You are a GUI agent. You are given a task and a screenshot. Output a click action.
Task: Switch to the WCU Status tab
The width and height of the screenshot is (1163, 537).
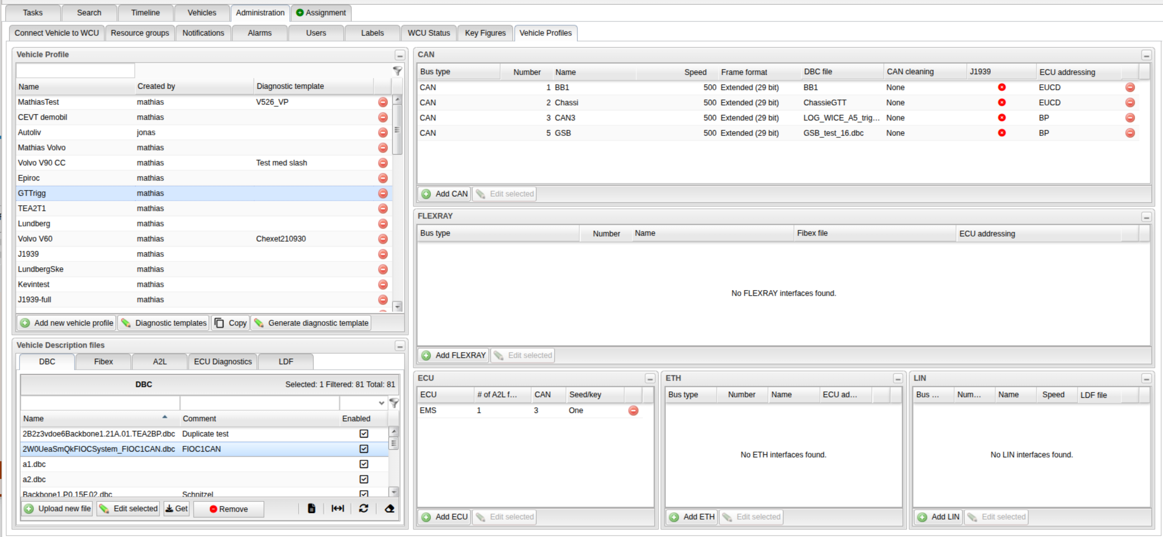point(428,33)
